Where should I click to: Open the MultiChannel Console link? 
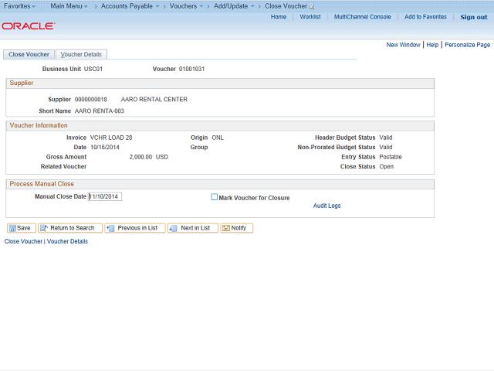click(x=362, y=17)
